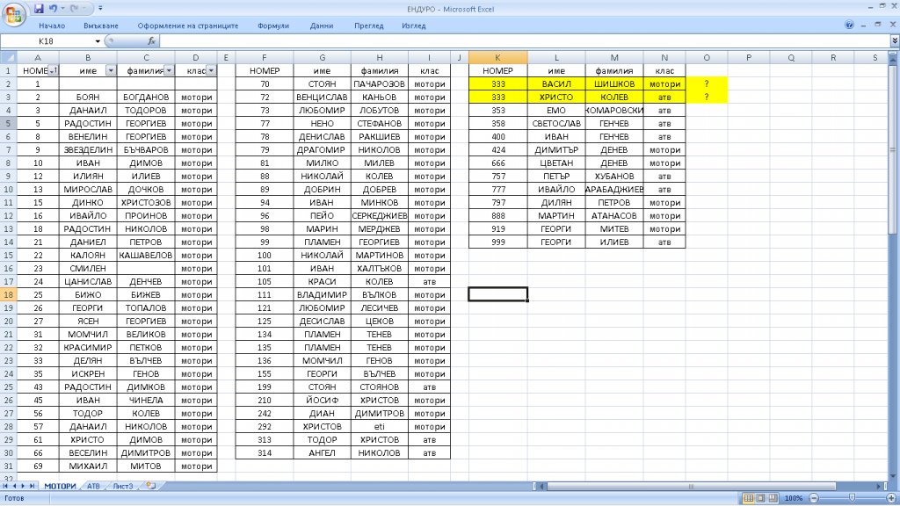Switch to Normal view in status bar
The image size is (900, 506).
[x=749, y=497]
